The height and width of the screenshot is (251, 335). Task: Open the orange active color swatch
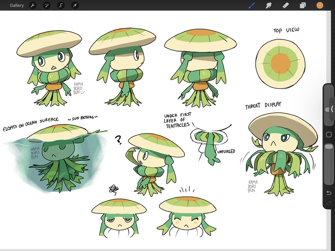tap(320, 5)
